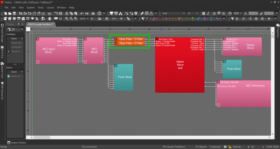Screen dimensions: 280x149
Task: Toggle layer visibility eye icon in status bar
Action: click(x=225, y=147)
